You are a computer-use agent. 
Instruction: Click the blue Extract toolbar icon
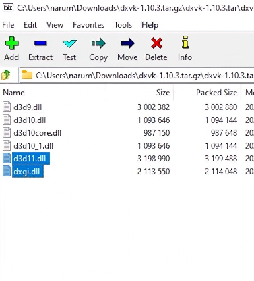click(x=40, y=43)
